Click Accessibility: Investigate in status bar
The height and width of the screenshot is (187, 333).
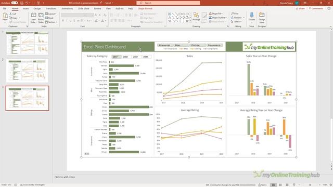click(32, 185)
